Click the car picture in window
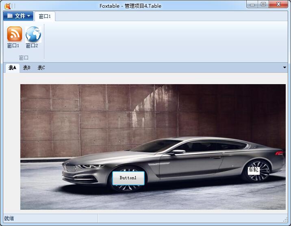The height and width of the screenshot is (226, 291). 153,147
